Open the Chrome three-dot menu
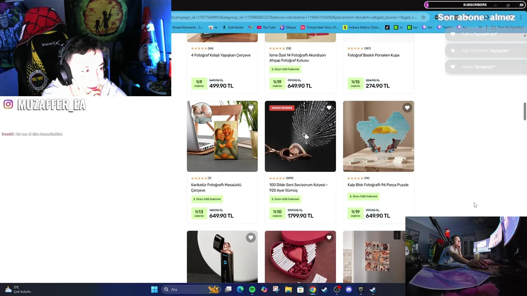The image size is (527, 296). click(521, 17)
